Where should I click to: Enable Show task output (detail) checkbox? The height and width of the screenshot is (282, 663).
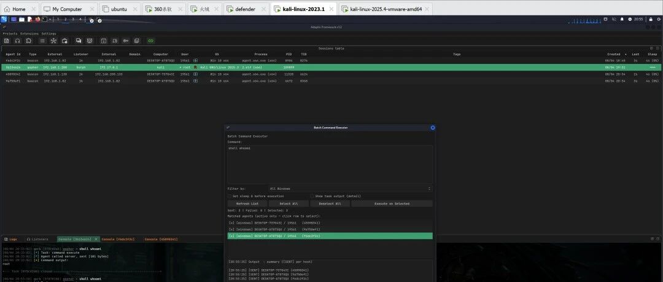tap(312, 197)
